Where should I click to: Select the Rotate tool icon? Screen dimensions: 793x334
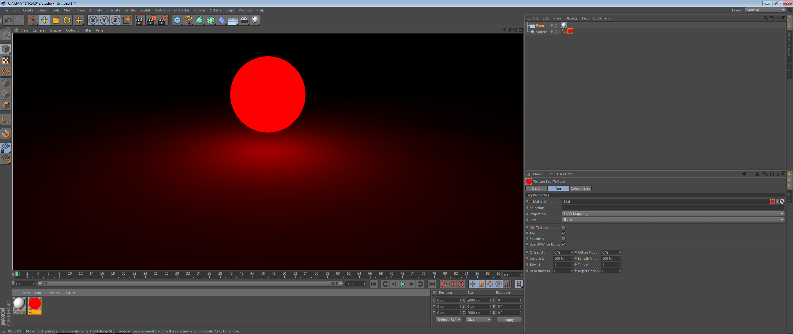coord(67,20)
